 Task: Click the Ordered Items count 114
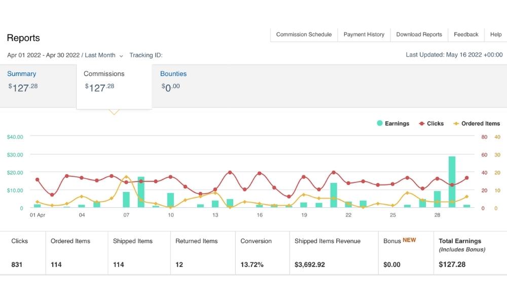[x=56, y=264]
